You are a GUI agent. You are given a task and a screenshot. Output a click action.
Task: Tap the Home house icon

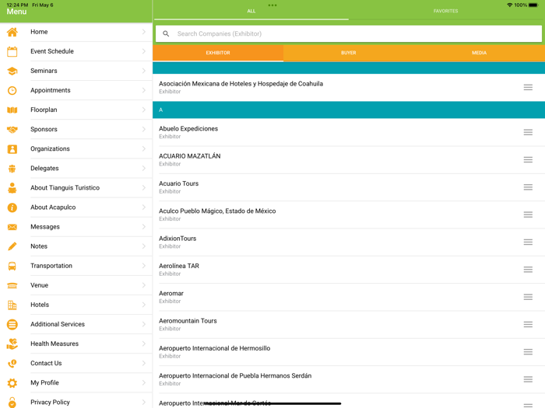(x=12, y=32)
